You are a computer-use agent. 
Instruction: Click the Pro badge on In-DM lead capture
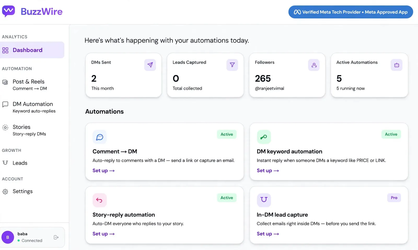click(x=394, y=198)
